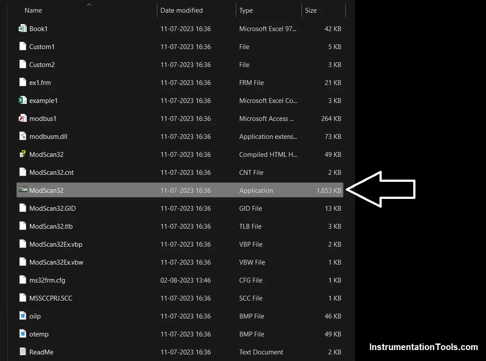Click the Application type of ModScan32

pos(256,191)
